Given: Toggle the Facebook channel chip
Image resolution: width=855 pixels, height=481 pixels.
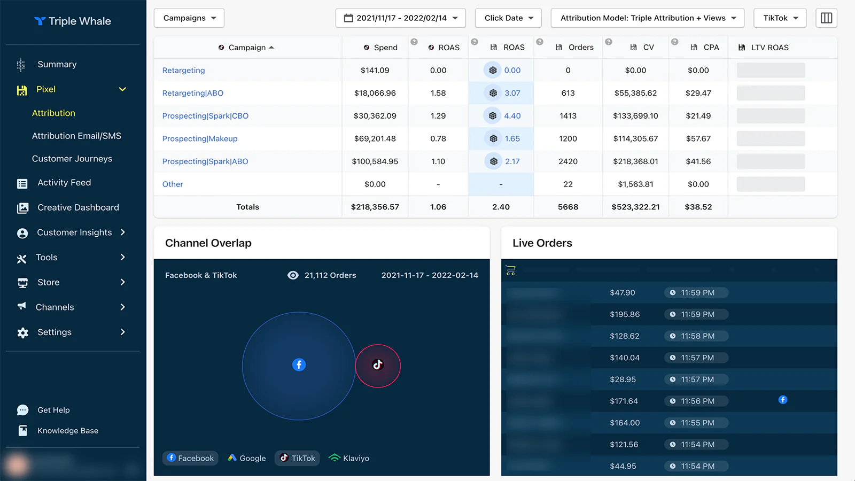Looking at the screenshot, I should pyautogui.click(x=190, y=458).
